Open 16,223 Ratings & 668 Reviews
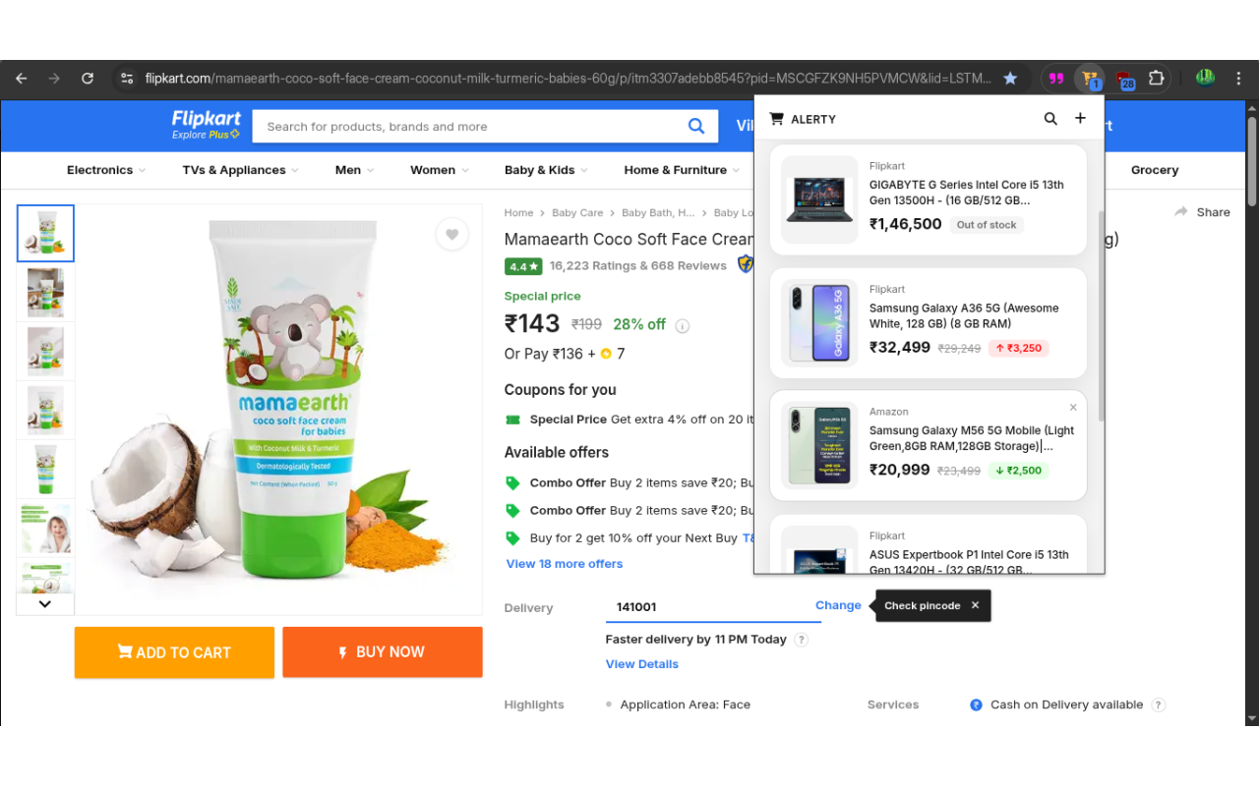The image size is (1259, 786). click(637, 265)
